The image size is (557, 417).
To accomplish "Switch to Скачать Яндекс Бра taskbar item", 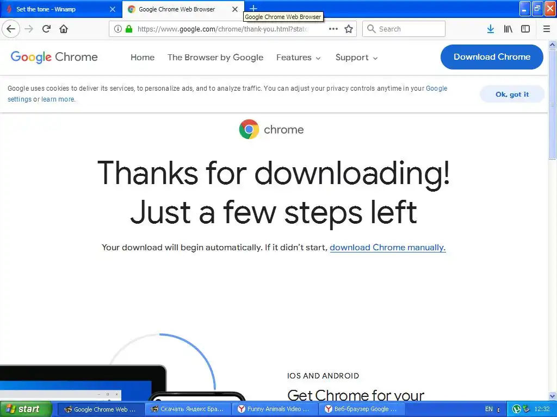I will 188,409.
